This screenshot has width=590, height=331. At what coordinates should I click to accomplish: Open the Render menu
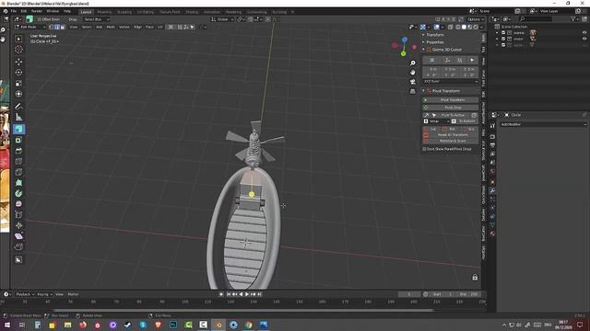click(37, 11)
